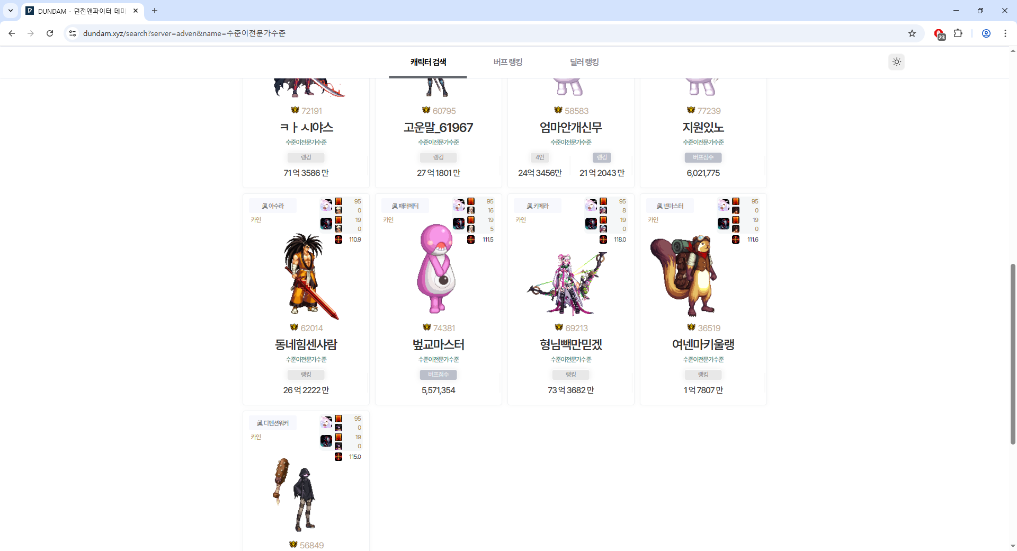This screenshot has width=1017, height=551.
Task: Switch to the 버프 랭킹 tab
Action: coord(507,62)
